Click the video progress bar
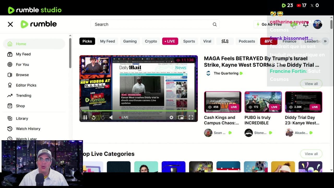 click(139, 111)
